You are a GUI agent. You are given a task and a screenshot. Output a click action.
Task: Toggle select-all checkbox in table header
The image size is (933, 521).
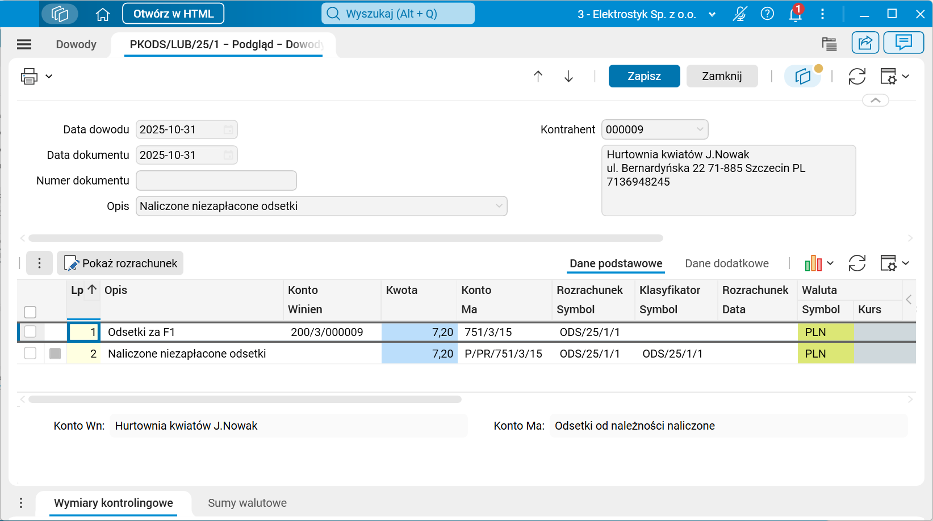(30, 312)
